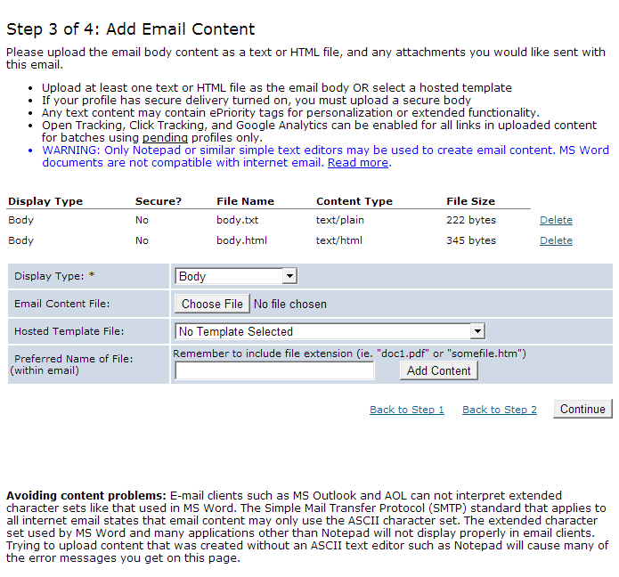Select the File Name column header
Viewport: 619px width, 577px height.
coord(245,201)
